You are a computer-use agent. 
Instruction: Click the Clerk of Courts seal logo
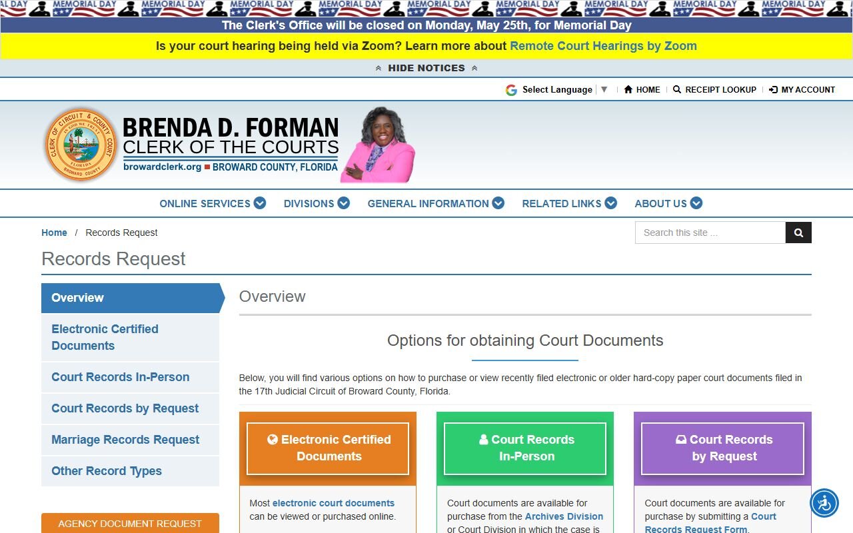(81, 145)
